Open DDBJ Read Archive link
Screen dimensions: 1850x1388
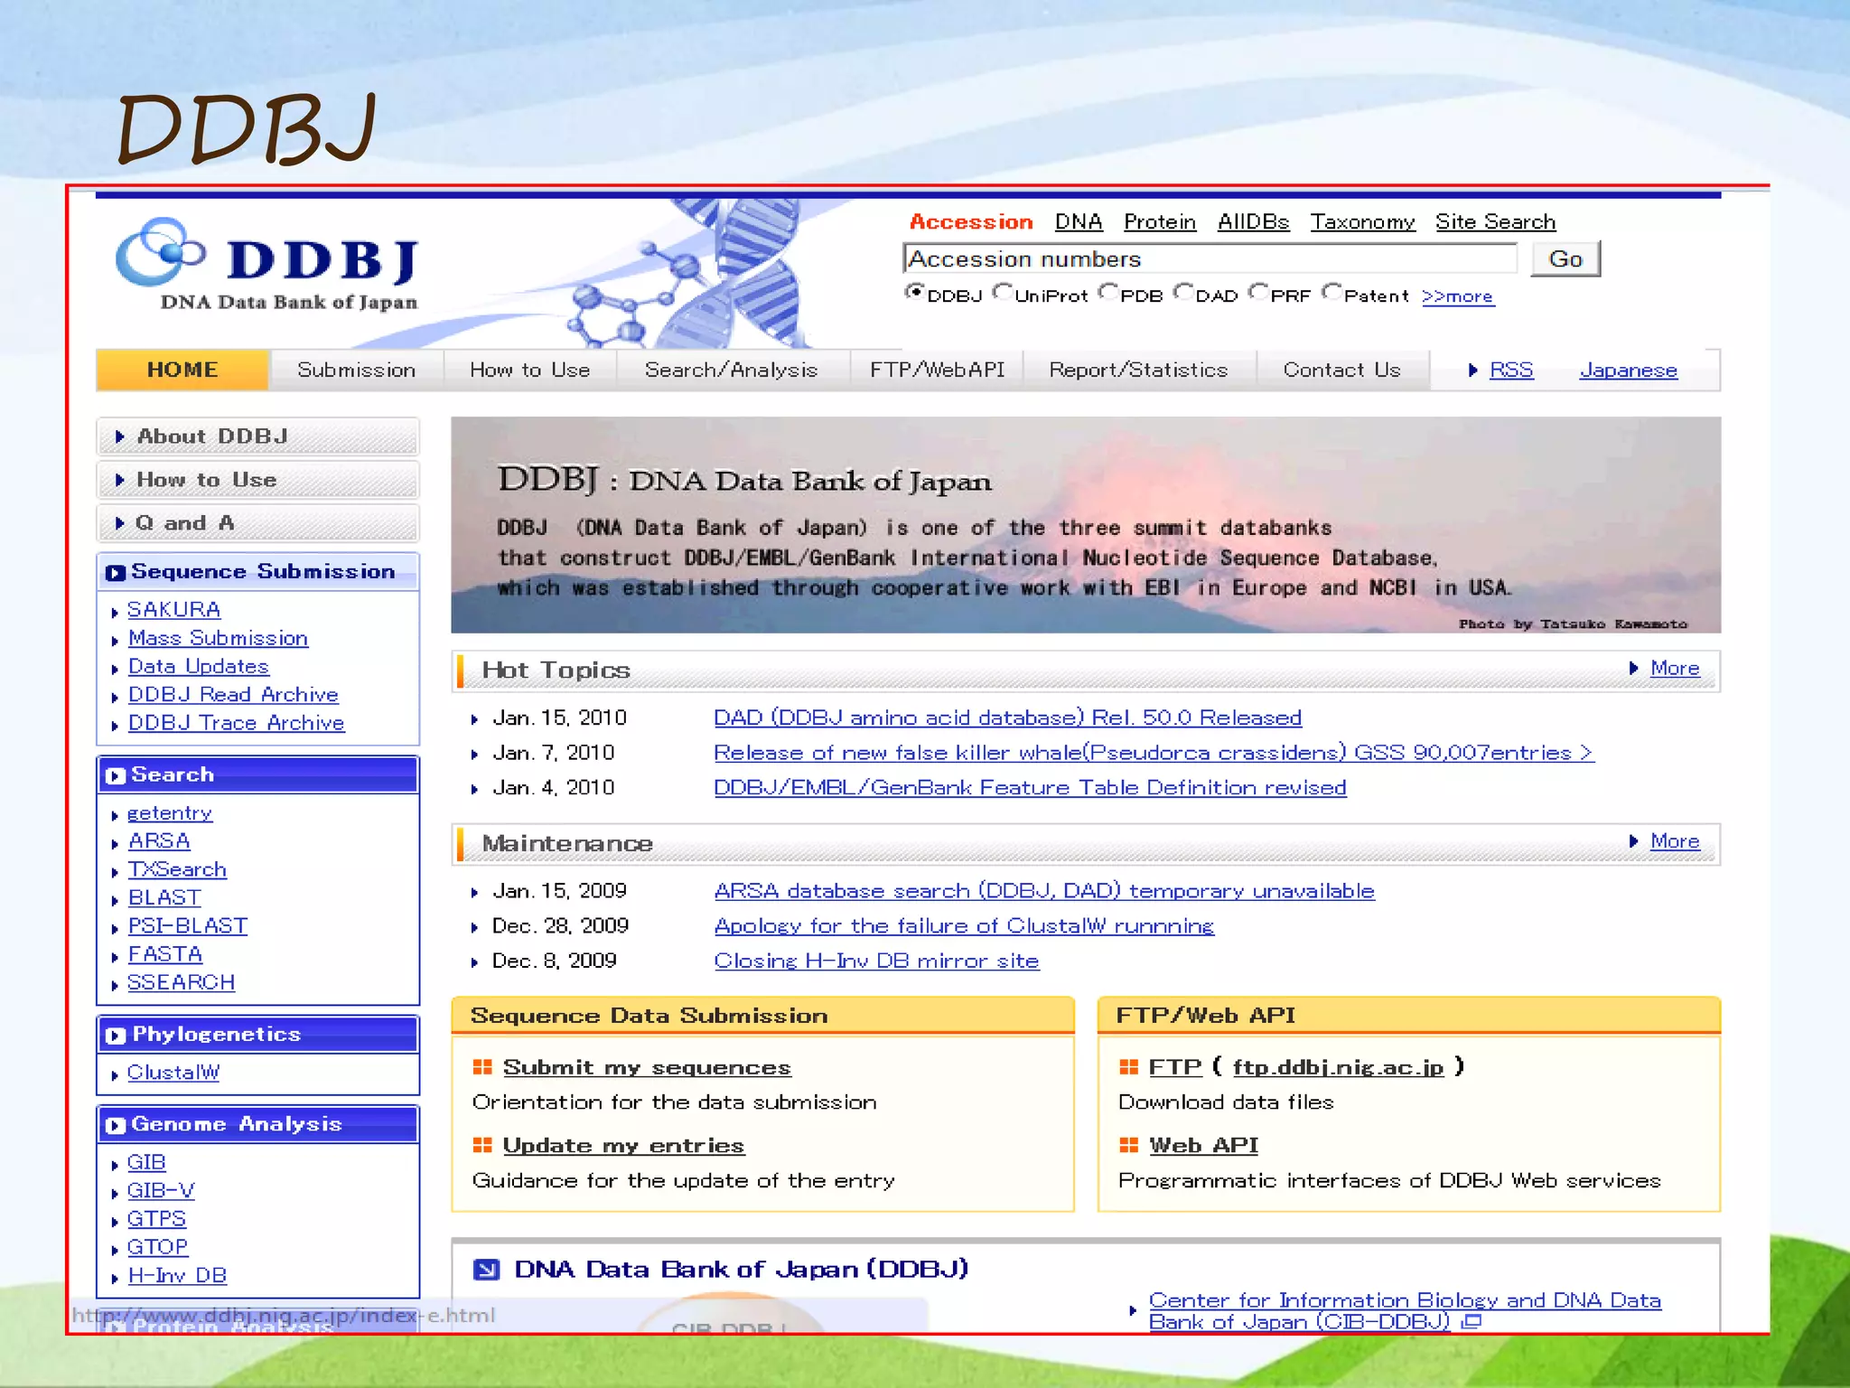[x=233, y=695]
